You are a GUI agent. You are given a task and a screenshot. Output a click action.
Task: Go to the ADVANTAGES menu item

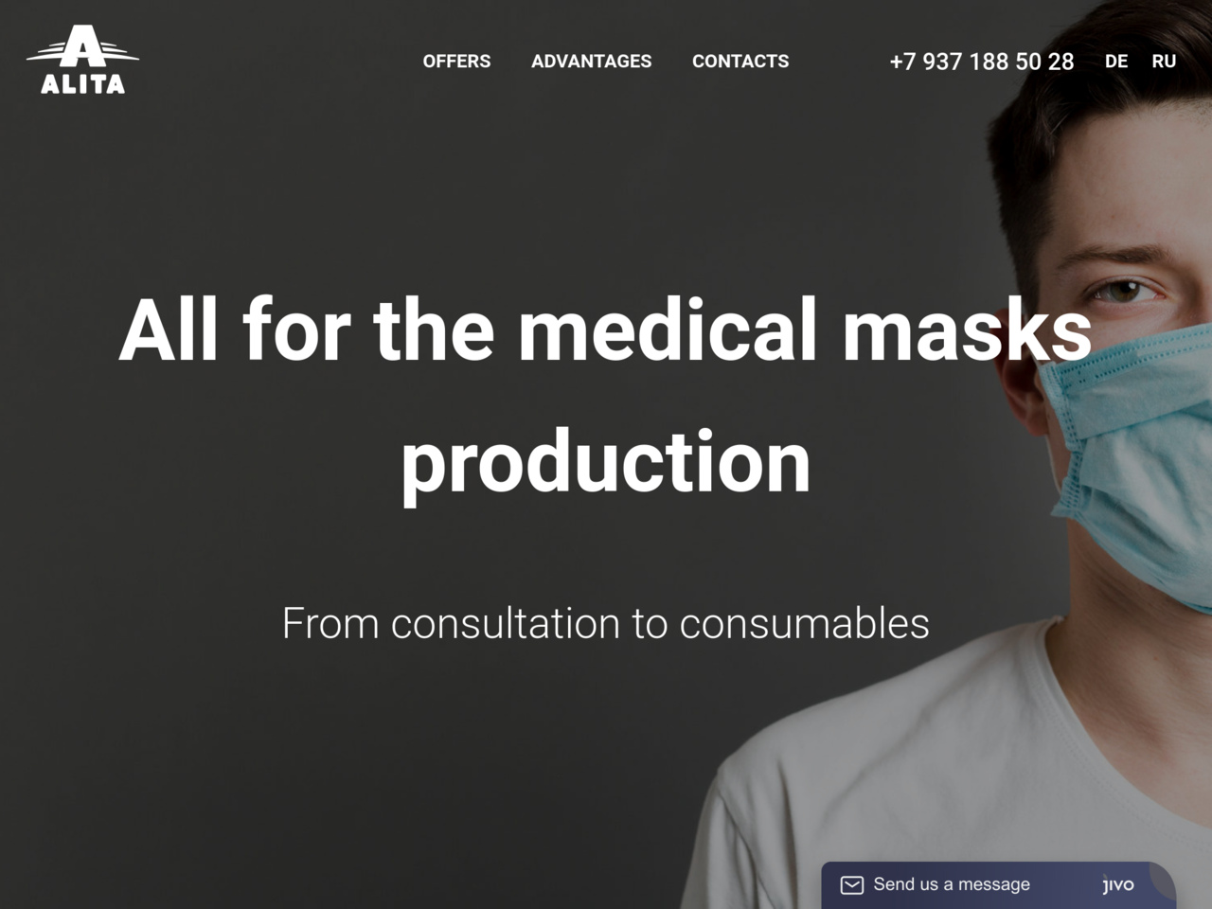click(x=591, y=61)
